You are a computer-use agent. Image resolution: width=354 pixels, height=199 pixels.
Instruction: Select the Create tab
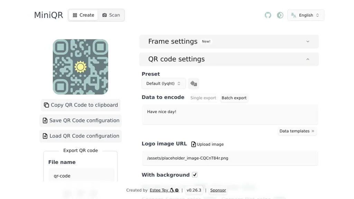tap(83, 15)
